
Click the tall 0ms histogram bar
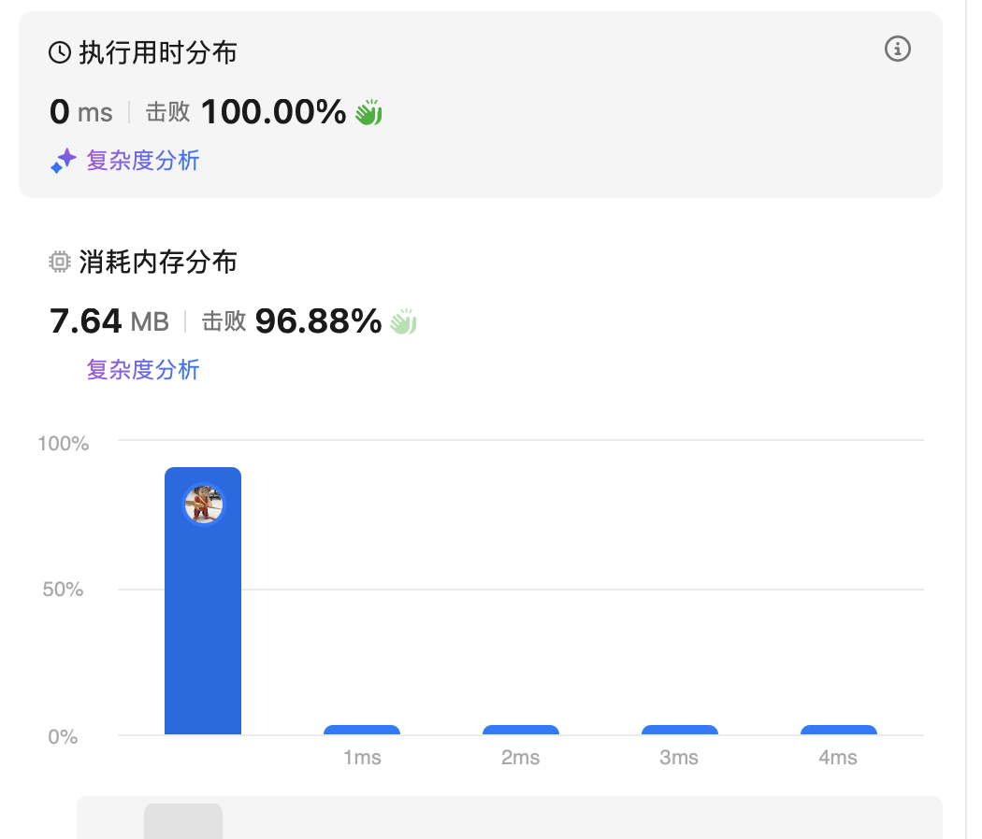(203, 601)
